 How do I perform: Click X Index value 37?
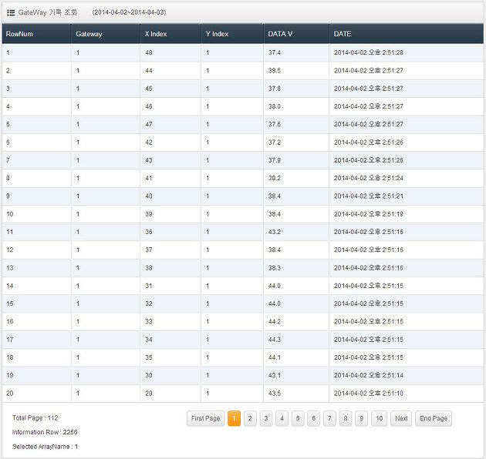coord(149,250)
